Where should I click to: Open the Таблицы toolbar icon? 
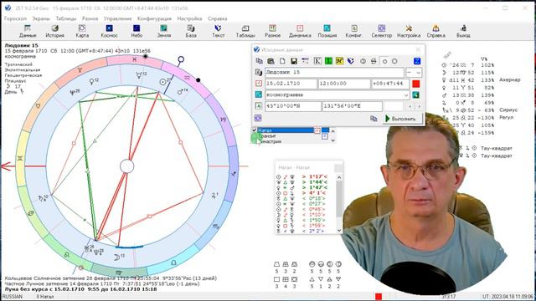[245, 31]
